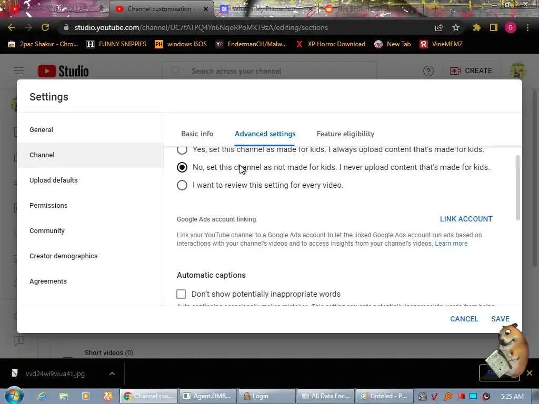Click the YouTube Studio logo
The height and width of the screenshot is (404, 539).
(63, 71)
